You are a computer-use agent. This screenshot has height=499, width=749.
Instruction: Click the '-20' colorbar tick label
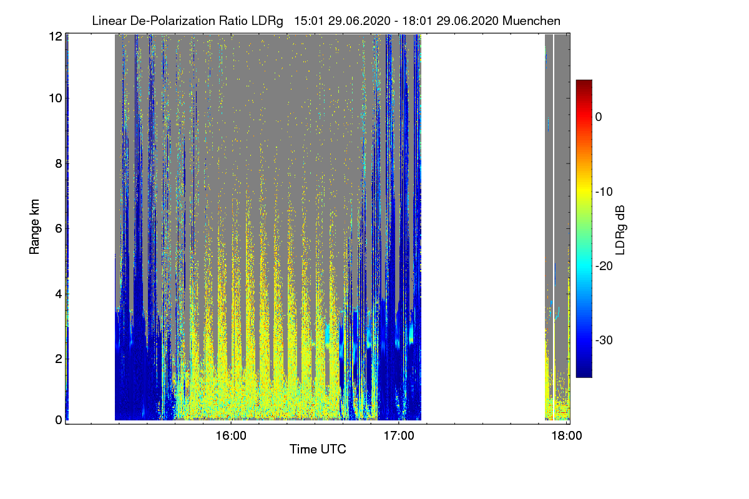point(604,266)
